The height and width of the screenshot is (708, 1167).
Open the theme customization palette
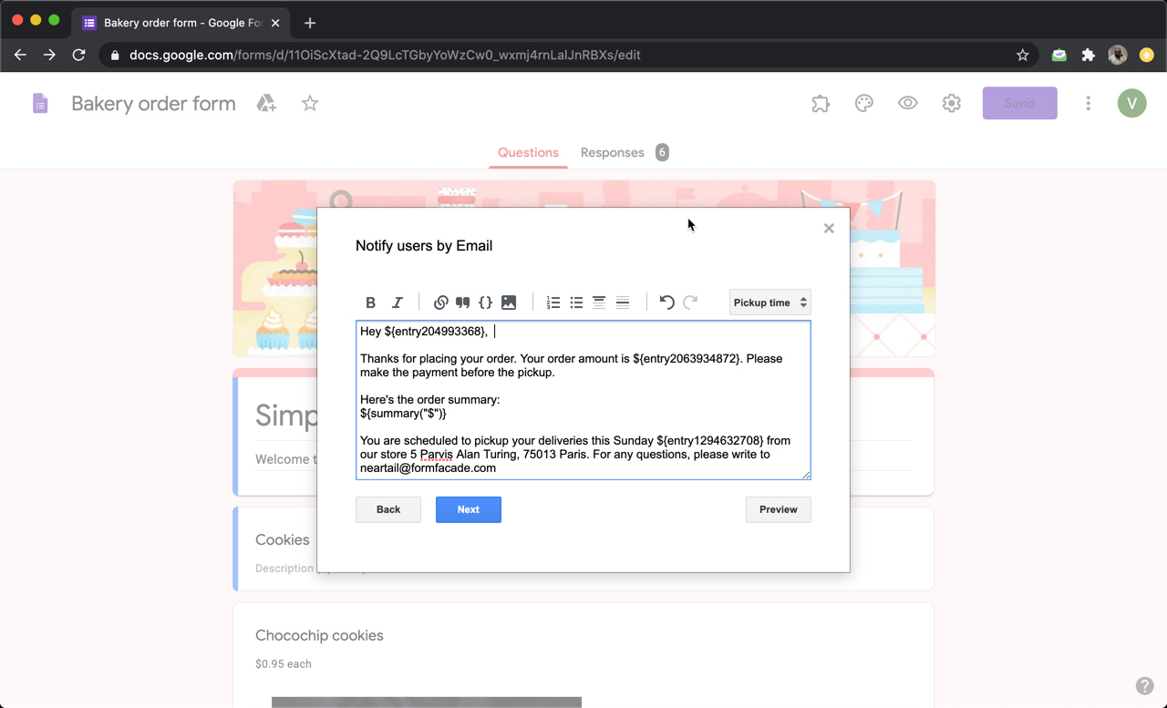[863, 103]
